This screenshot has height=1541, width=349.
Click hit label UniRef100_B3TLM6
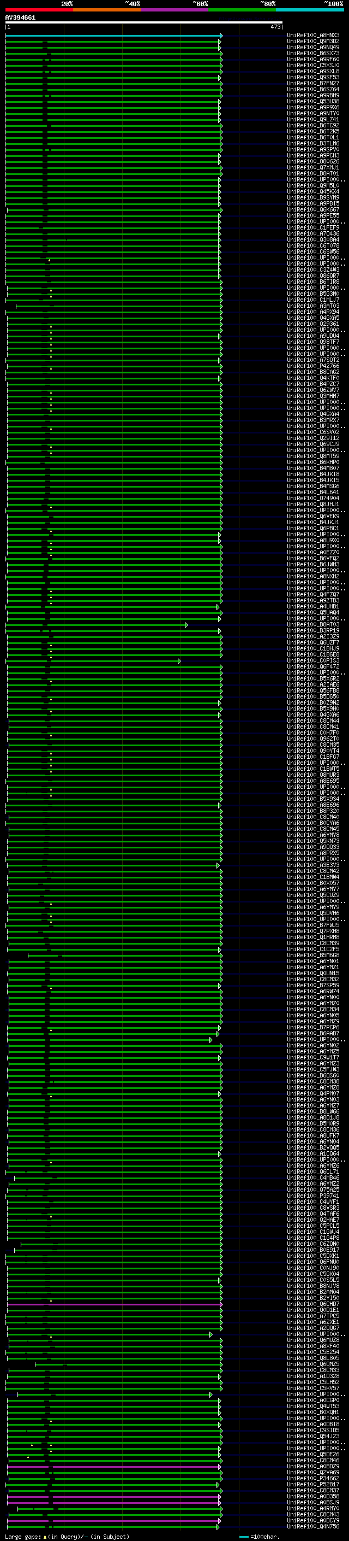(x=313, y=144)
